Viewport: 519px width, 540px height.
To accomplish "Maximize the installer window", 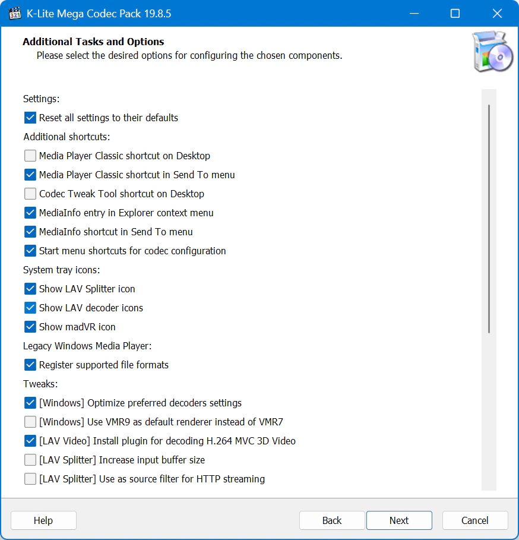I will [x=455, y=14].
